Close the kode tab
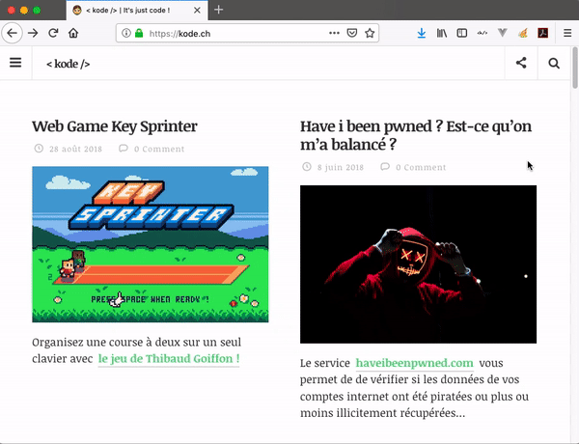The image size is (579, 444). (197, 11)
